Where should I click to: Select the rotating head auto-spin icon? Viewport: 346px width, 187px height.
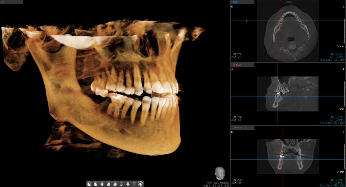[141, 184]
